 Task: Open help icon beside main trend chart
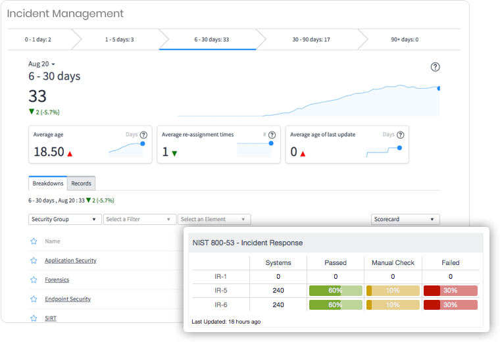[435, 67]
